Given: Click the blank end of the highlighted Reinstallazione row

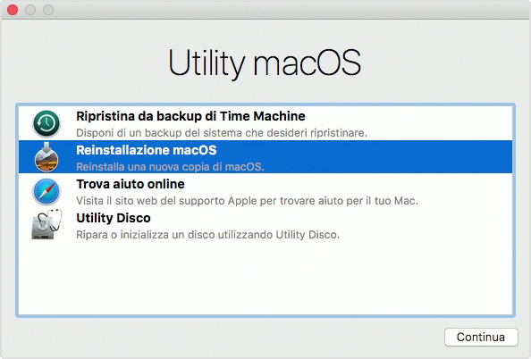Looking at the screenshot, I should point(388,157).
